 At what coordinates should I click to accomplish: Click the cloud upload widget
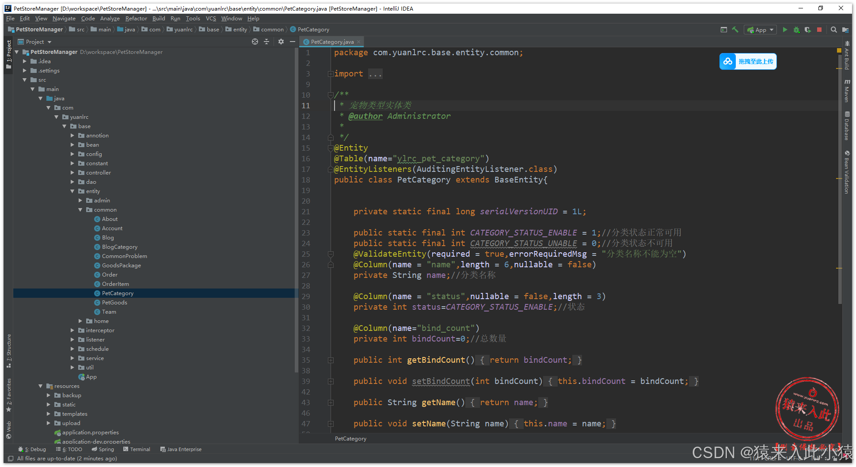tap(748, 61)
